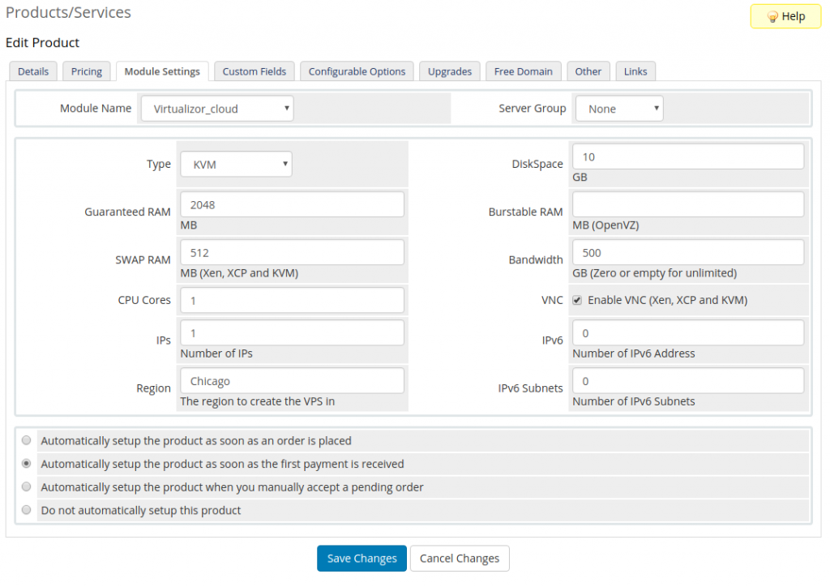This screenshot has width=830, height=587.
Task: Click the SWAP RAM field
Action: 292,252
